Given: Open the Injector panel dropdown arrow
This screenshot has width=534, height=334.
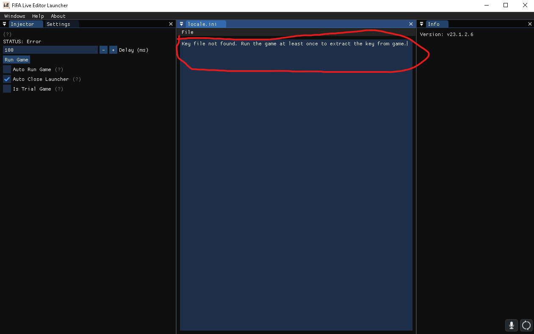Looking at the screenshot, I should [x=4, y=24].
